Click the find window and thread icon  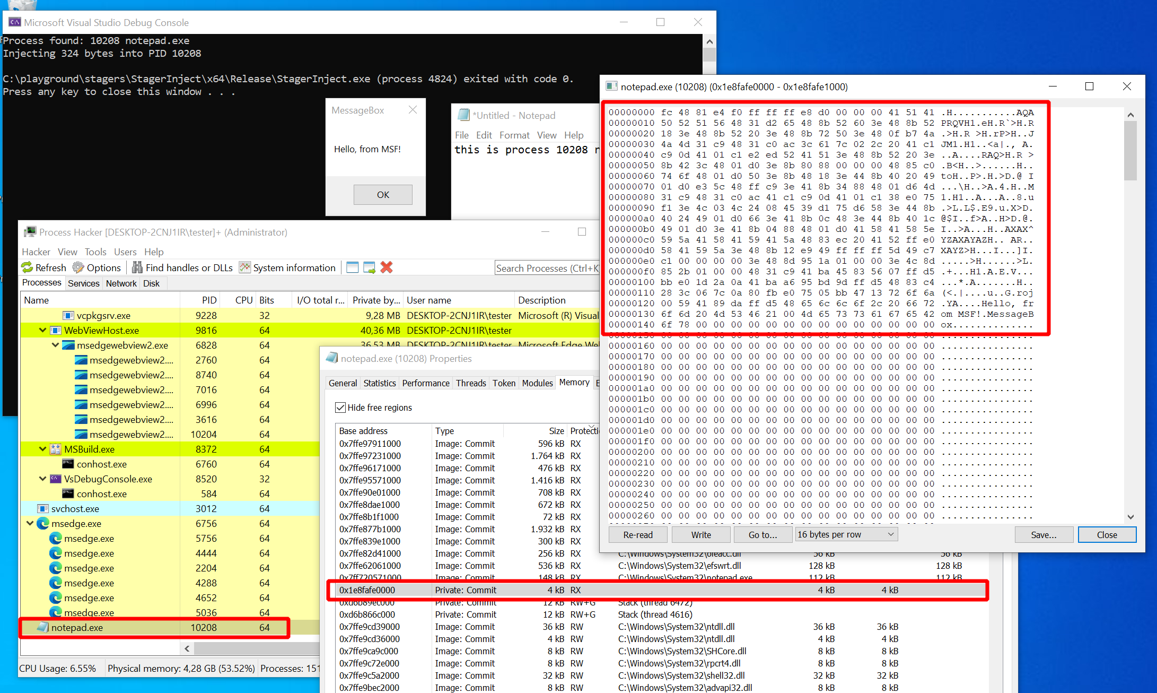370,267
